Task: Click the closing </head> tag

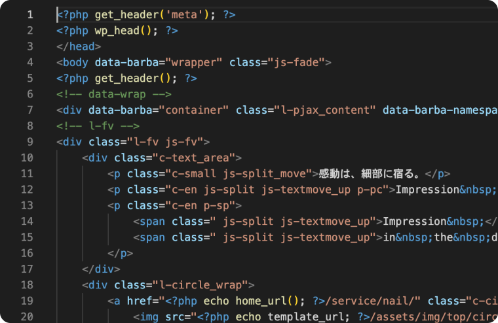Action: (x=79, y=46)
